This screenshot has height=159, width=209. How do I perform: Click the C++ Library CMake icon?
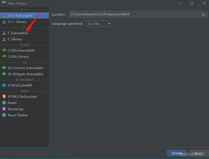tap(4, 21)
